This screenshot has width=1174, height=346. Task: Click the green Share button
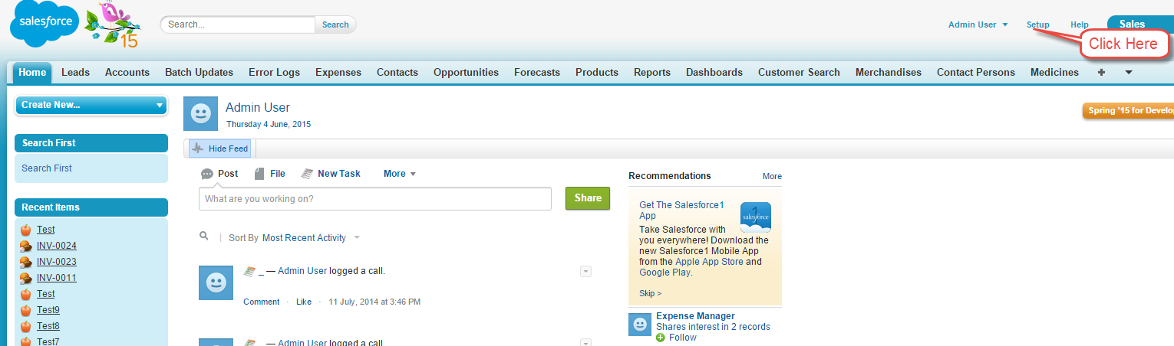pyautogui.click(x=588, y=198)
